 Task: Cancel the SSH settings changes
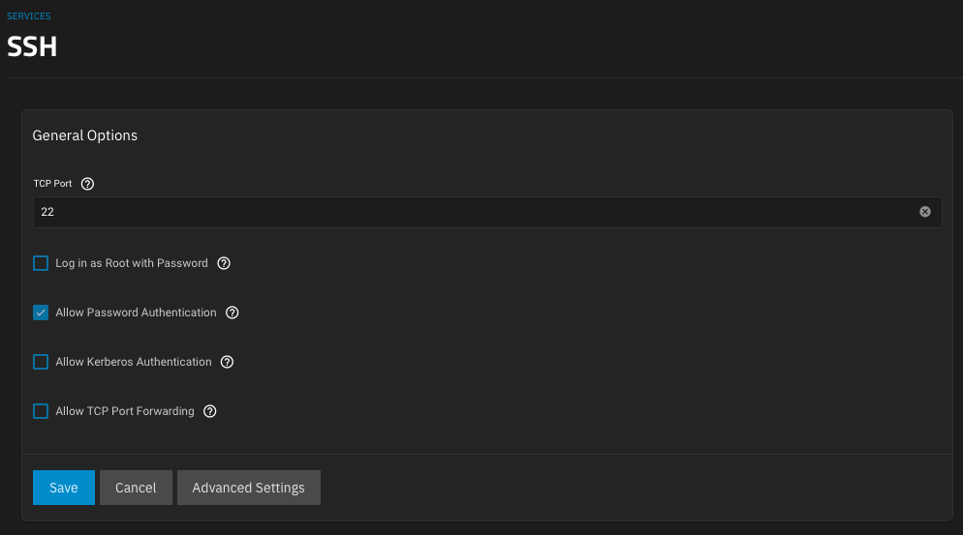[x=136, y=488]
